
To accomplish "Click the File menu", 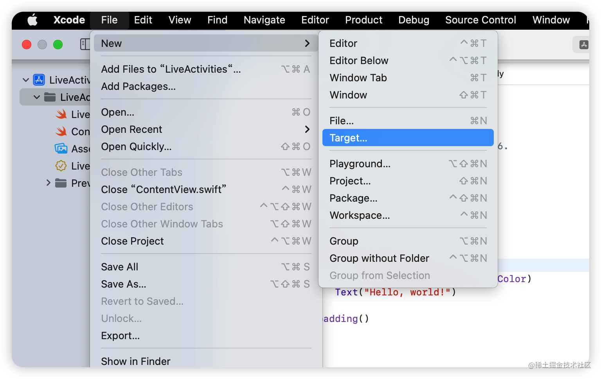I will [x=109, y=20].
